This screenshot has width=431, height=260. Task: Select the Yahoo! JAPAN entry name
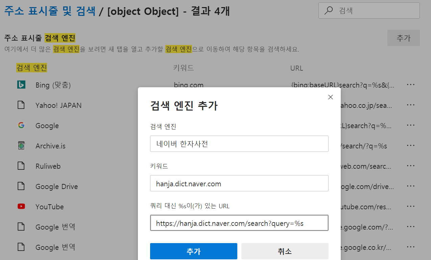coord(58,105)
